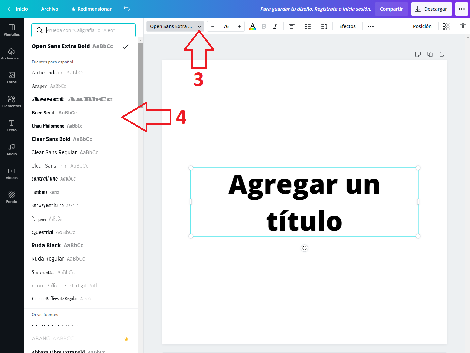Open the text color picker
Image resolution: width=470 pixels, height=353 pixels.
point(253,26)
